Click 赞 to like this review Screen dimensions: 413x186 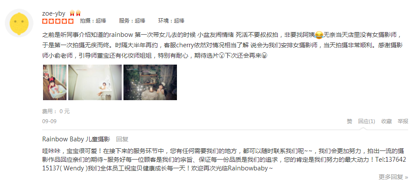click(x=349, y=121)
